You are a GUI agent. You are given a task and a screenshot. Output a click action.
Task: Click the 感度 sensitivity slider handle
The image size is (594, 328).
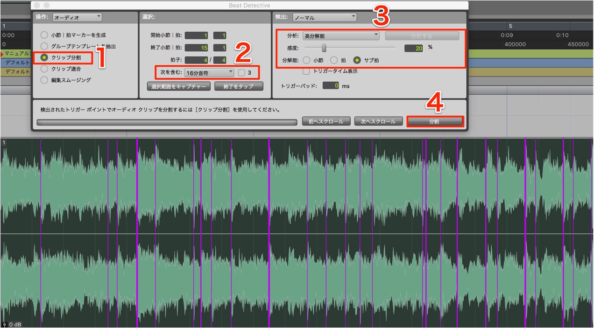click(324, 48)
